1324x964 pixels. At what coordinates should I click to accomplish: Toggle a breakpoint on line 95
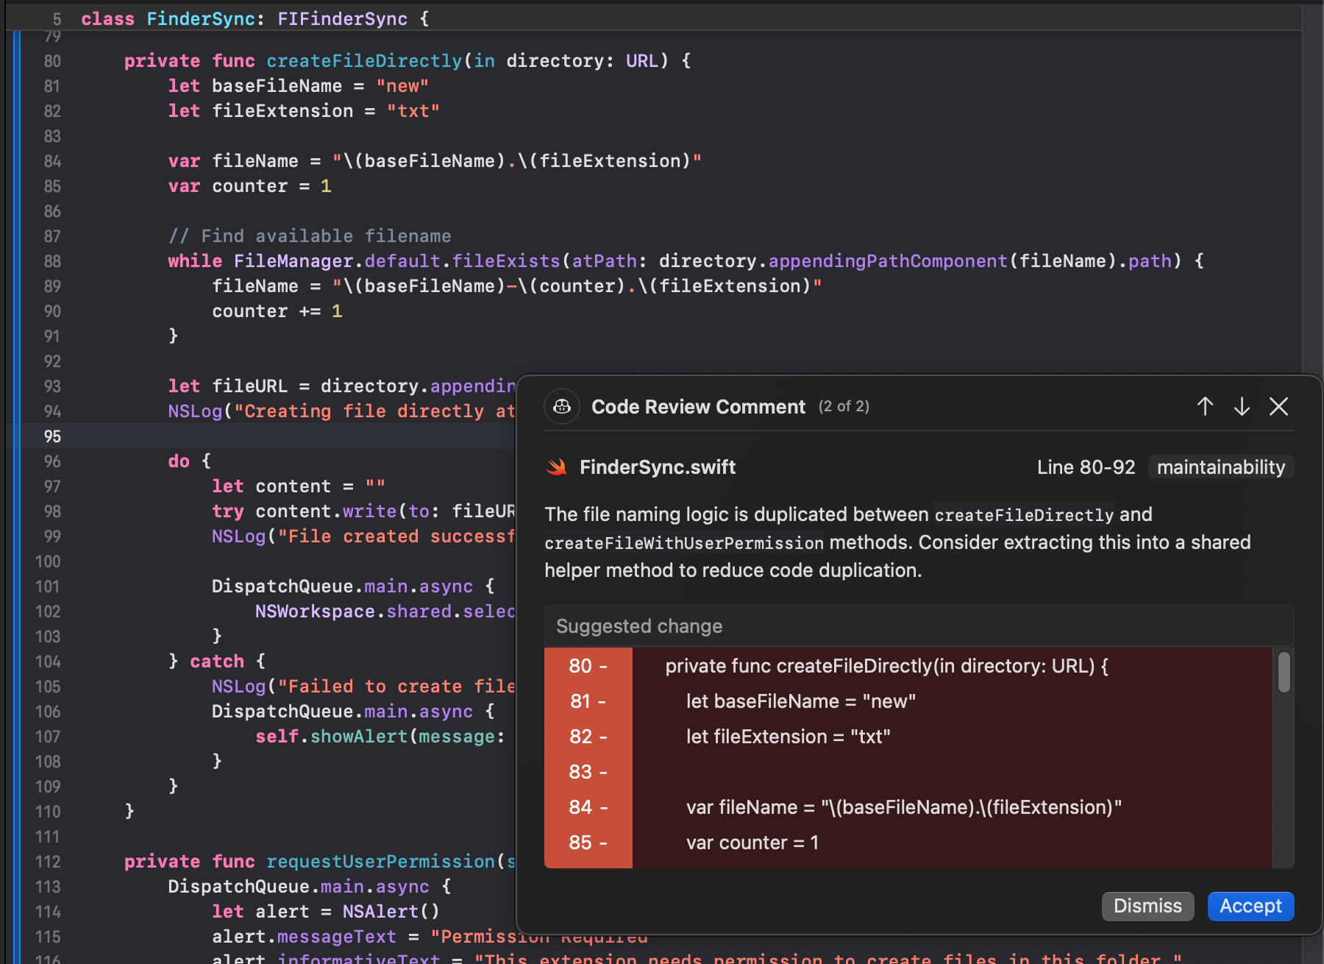(x=51, y=436)
